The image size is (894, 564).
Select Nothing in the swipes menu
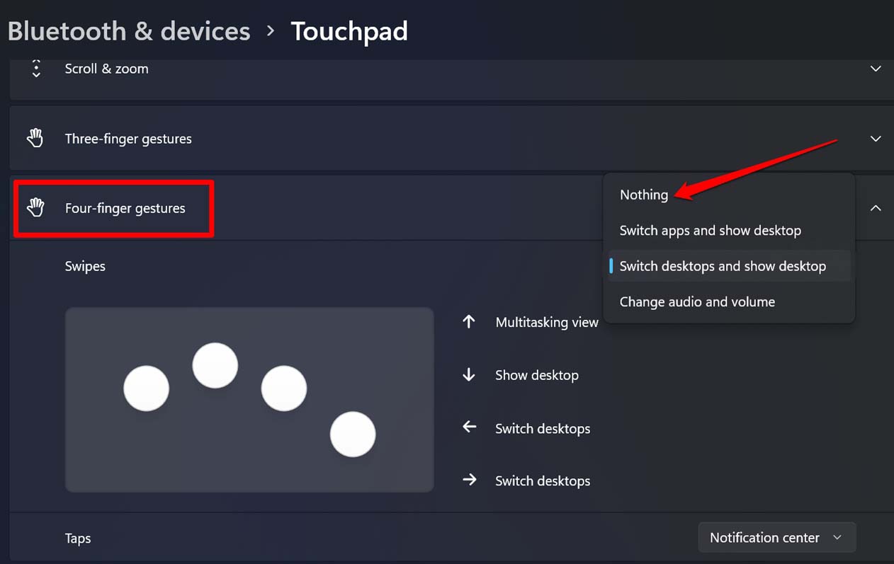[730, 195]
